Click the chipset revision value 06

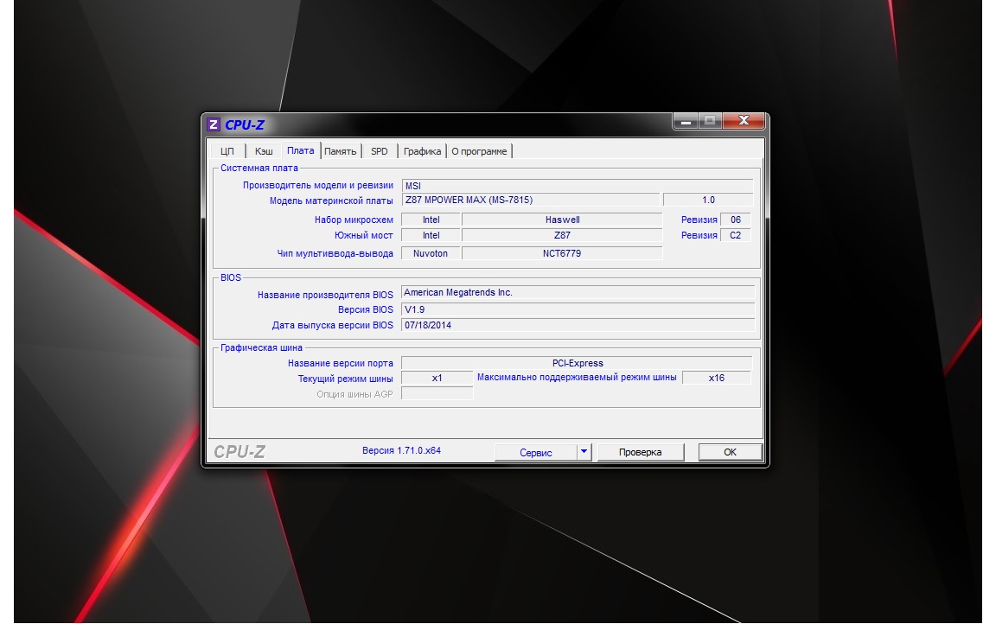pyautogui.click(x=736, y=220)
